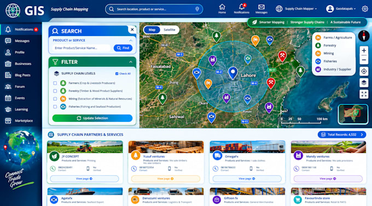Image resolution: width=372 pixels, height=206 pixels.
Task: Zoom in on the map
Action: tap(364, 50)
